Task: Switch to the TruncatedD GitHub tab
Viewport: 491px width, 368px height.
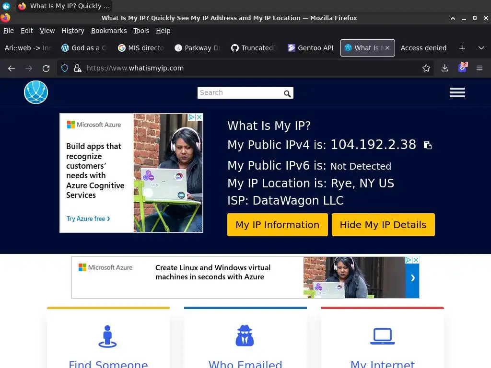Action: click(x=254, y=48)
